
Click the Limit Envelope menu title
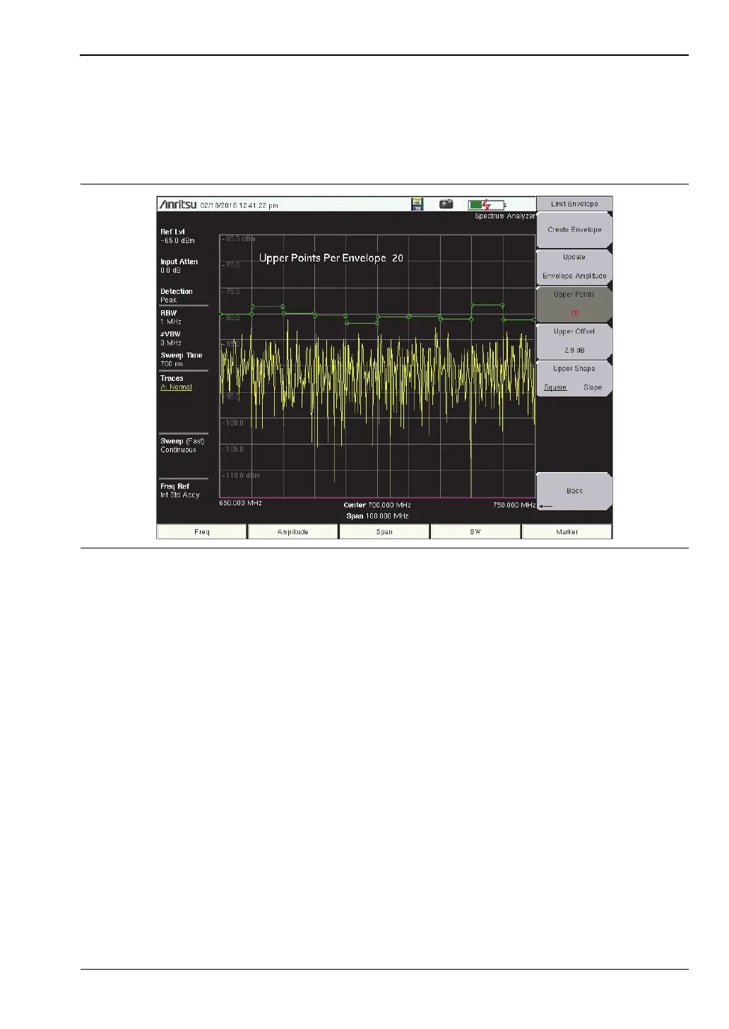(574, 204)
